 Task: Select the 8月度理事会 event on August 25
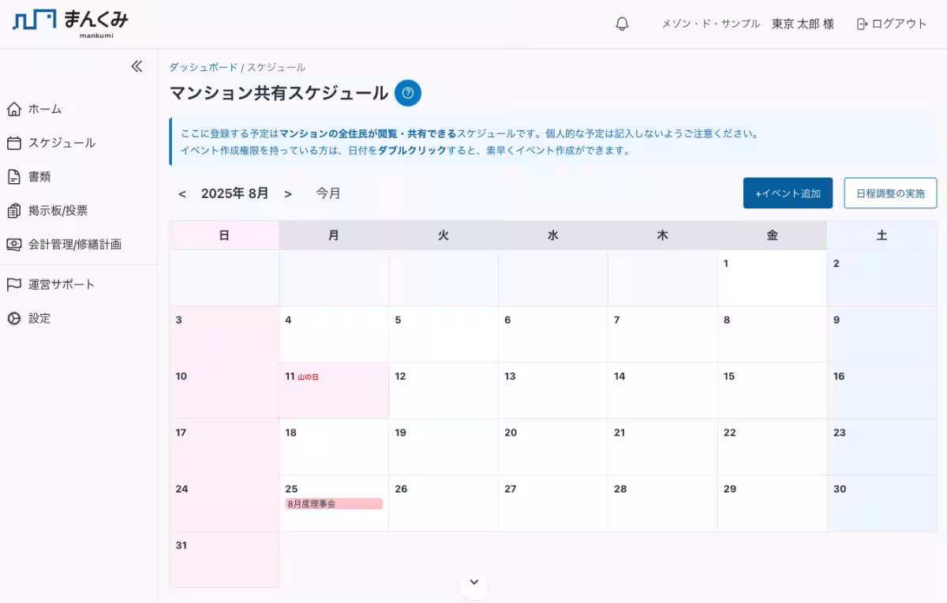click(x=333, y=503)
